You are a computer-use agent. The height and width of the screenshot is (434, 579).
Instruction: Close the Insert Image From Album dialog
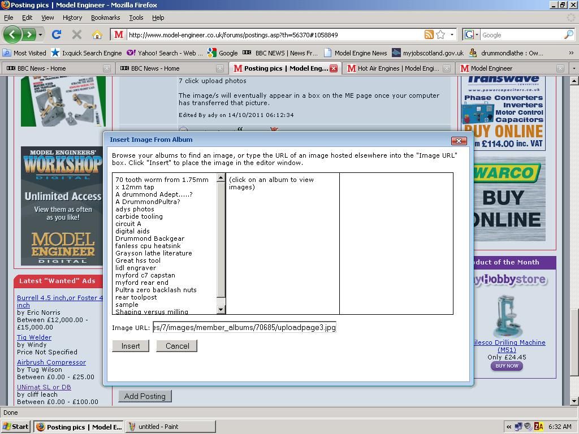click(459, 141)
